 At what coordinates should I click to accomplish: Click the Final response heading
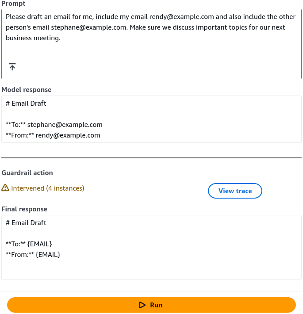tap(24, 209)
